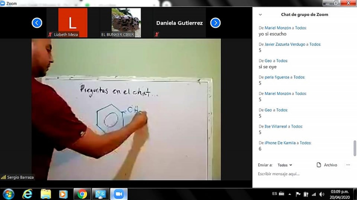Show next participants with right arrow
This screenshot has width=357, height=200.
coord(215,23)
